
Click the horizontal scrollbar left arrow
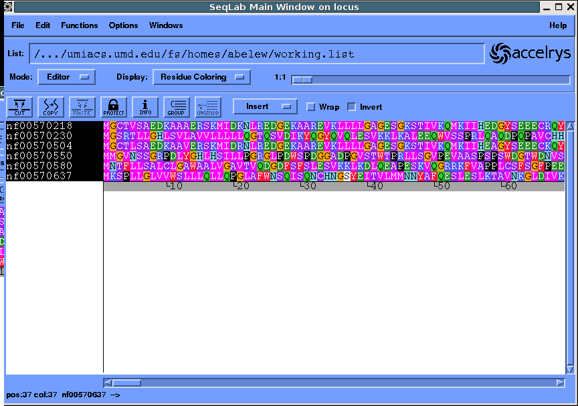[108, 383]
